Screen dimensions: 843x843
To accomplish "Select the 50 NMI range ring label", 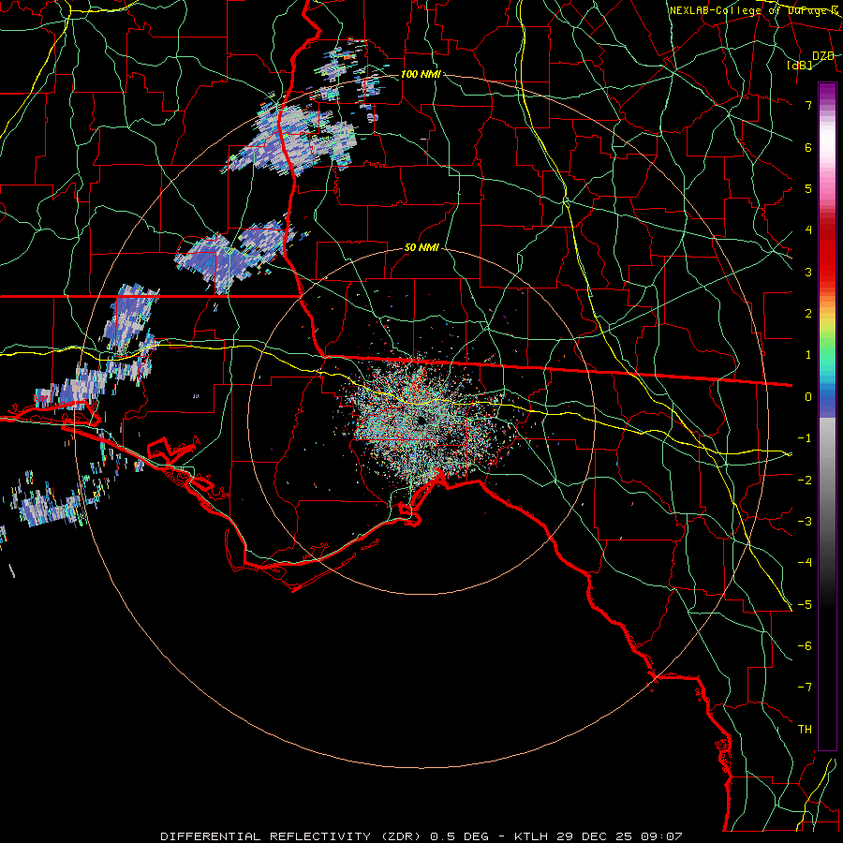I will coord(421,248).
